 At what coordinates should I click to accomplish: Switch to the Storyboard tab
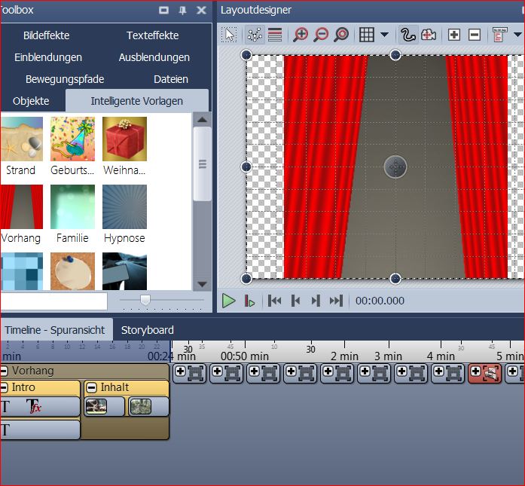pyautogui.click(x=148, y=330)
